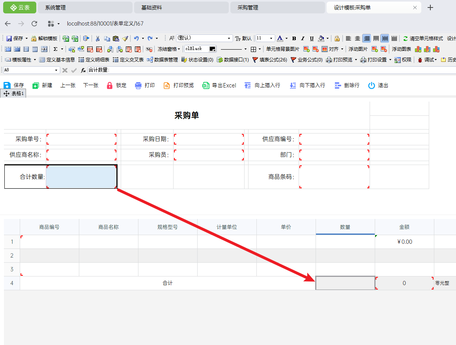This screenshot has width=456, height=345.
Task: Click the browser address bar URL
Action: [x=105, y=24]
